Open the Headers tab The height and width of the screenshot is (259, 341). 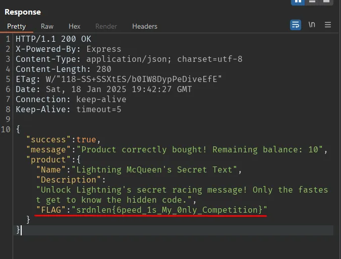pyautogui.click(x=145, y=27)
